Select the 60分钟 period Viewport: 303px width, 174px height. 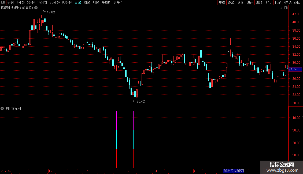pos(67,2)
